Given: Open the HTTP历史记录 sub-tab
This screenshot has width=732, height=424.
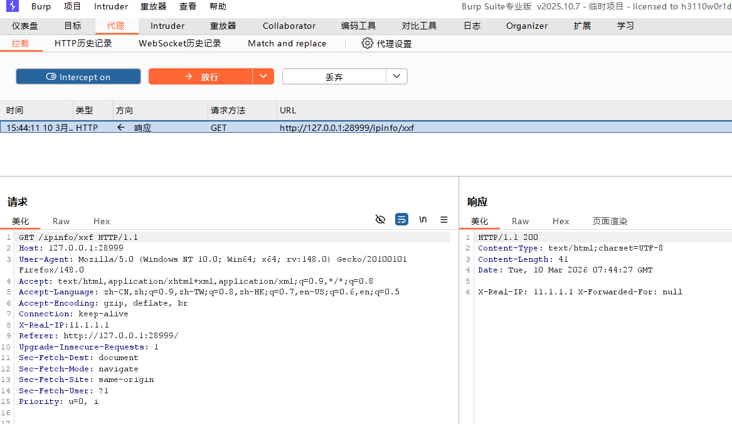Looking at the screenshot, I should (83, 43).
